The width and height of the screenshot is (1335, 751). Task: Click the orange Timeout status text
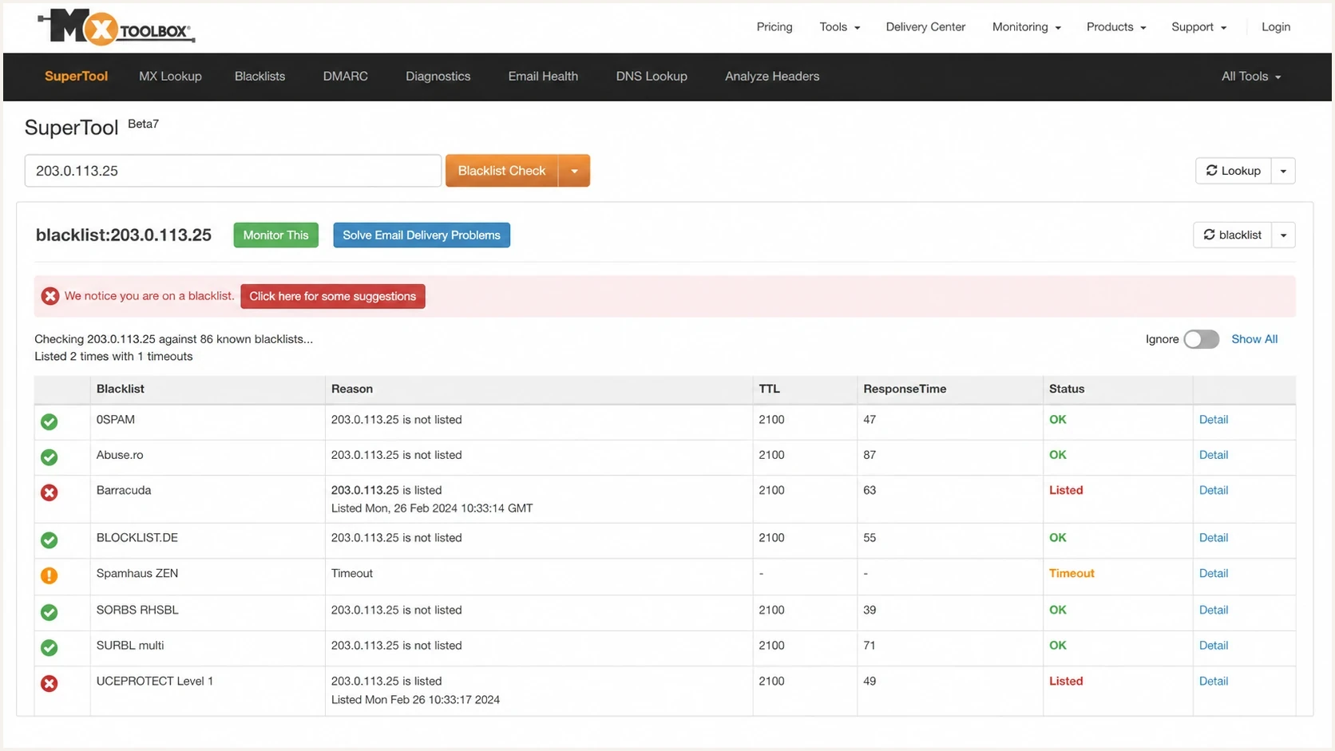click(1072, 573)
